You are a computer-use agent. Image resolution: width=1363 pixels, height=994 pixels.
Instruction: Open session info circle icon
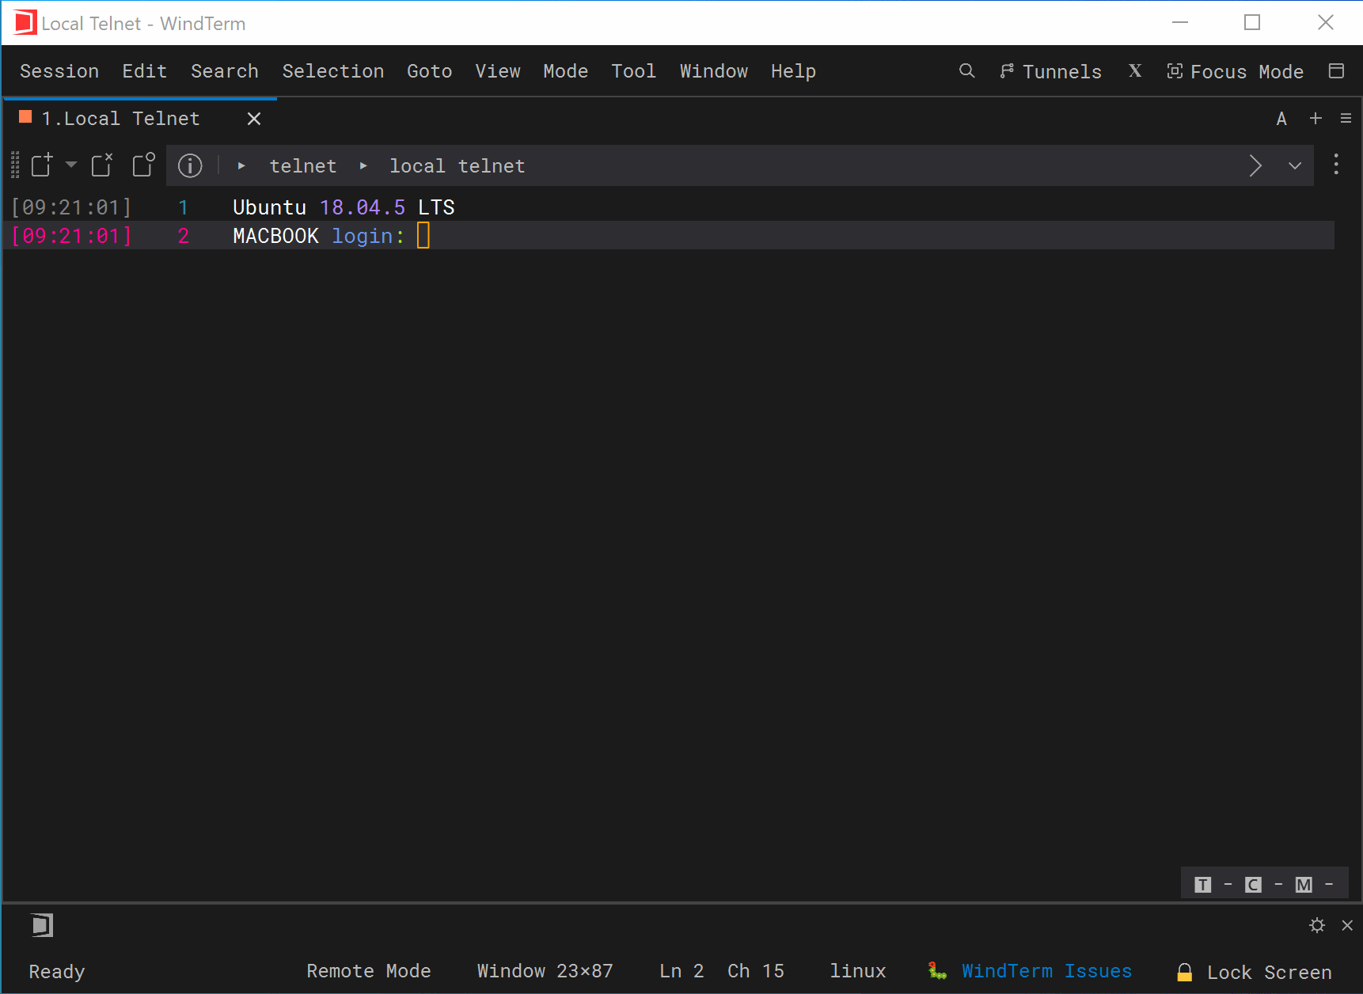tap(190, 165)
